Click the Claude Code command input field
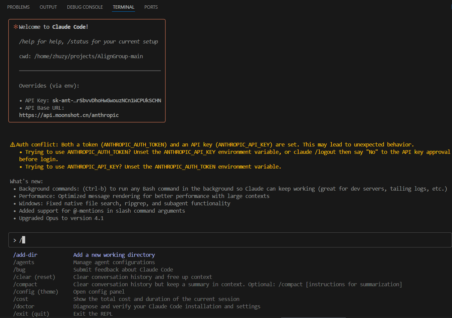 [134, 239]
